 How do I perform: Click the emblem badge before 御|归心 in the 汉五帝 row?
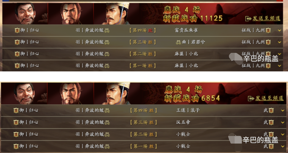coord(16,122)
